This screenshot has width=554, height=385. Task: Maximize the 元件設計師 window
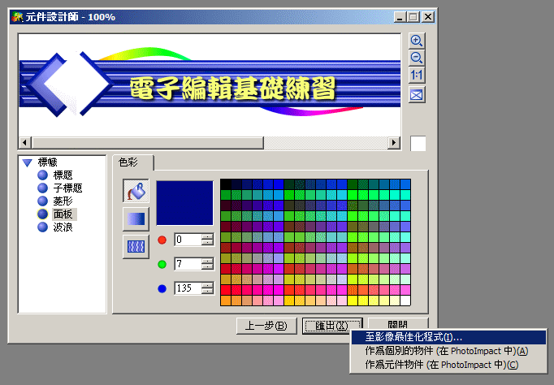[413, 17]
